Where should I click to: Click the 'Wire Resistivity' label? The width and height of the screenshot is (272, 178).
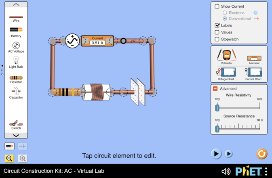pyautogui.click(x=238, y=95)
